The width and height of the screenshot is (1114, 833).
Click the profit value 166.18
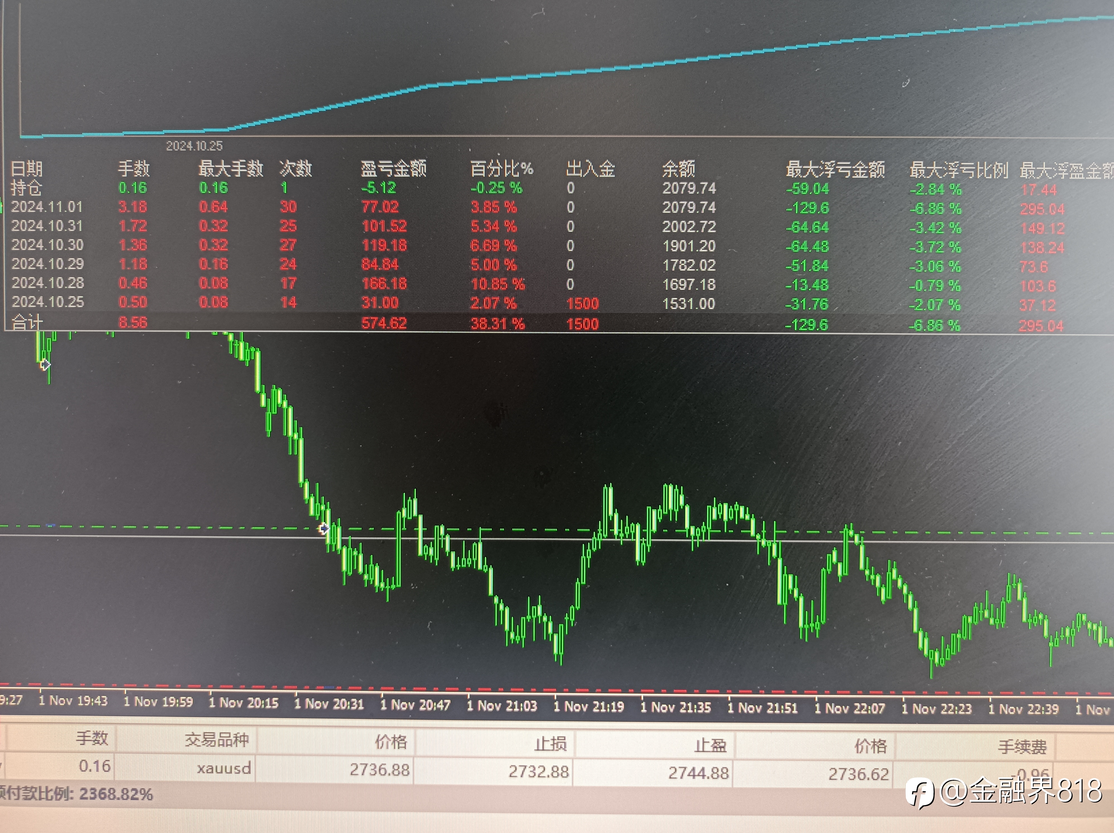click(384, 284)
